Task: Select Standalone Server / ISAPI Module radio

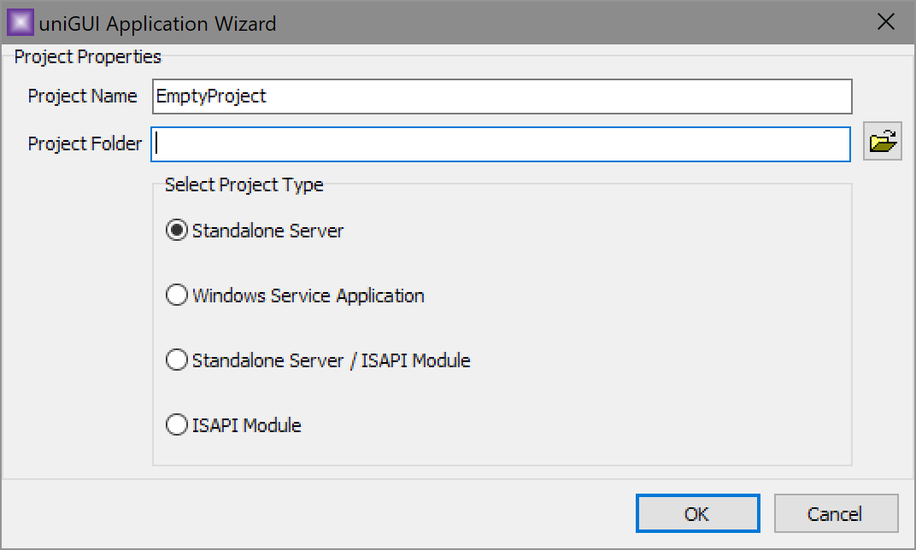Action: (177, 360)
